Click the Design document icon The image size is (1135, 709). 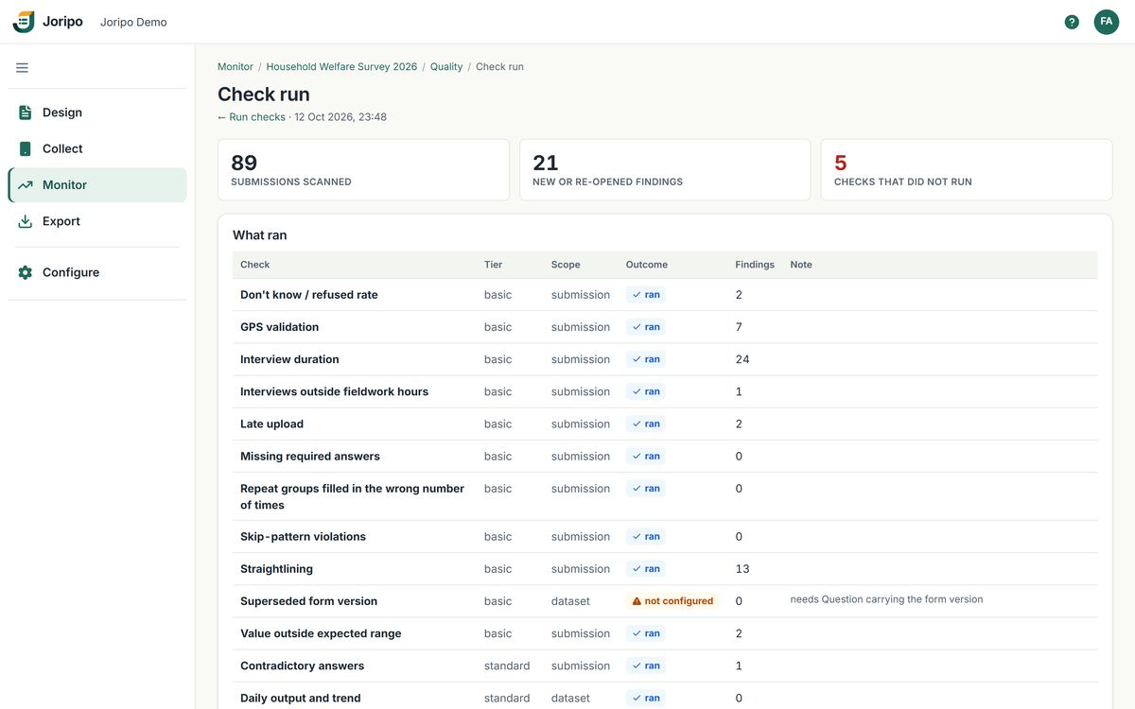(x=26, y=112)
